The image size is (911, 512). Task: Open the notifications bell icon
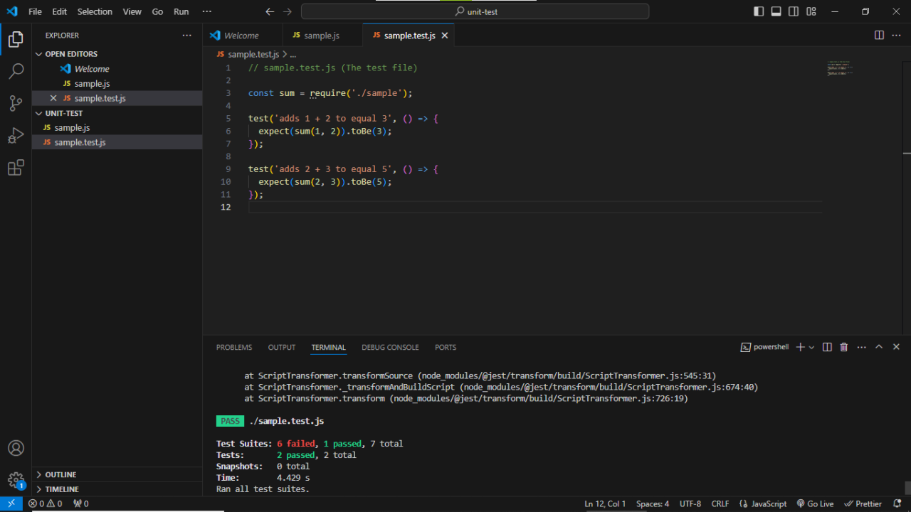tap(897, 503)
